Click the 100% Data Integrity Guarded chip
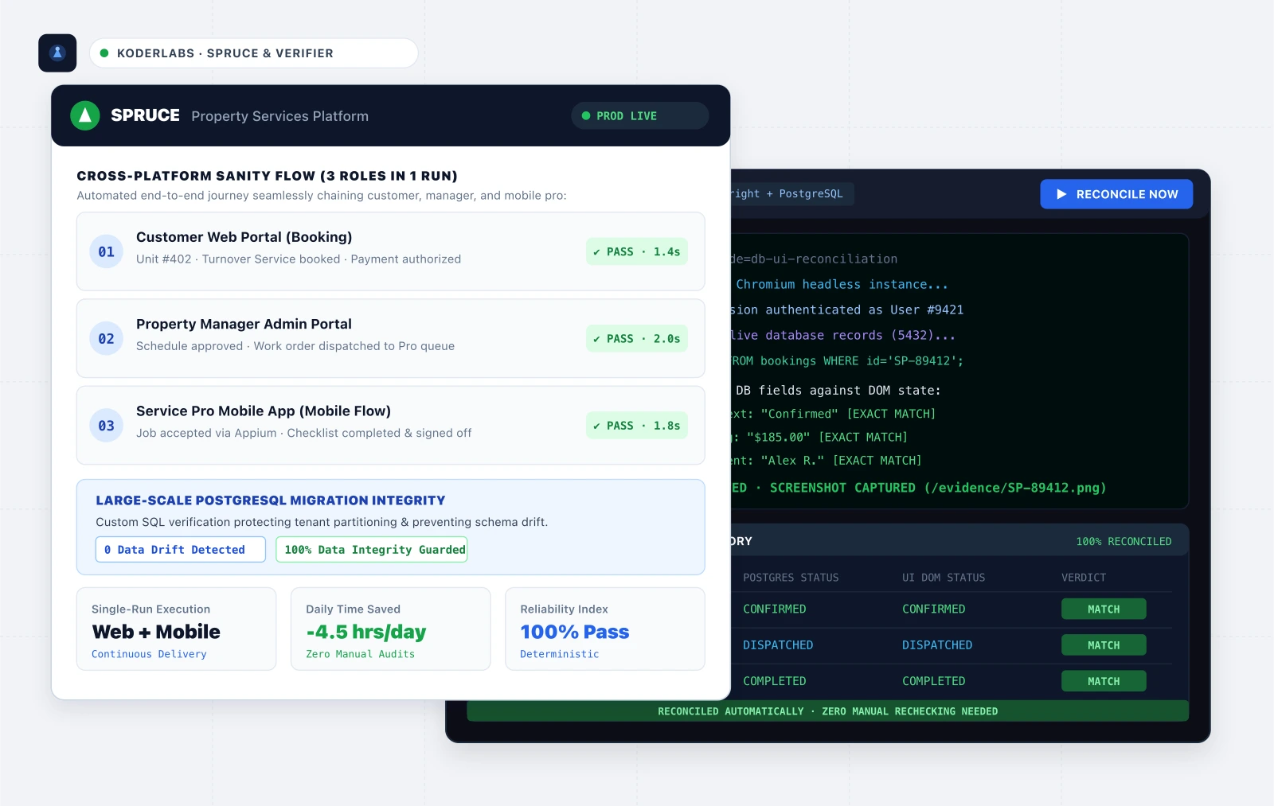Screen dimensions: 1274x806 371,550
